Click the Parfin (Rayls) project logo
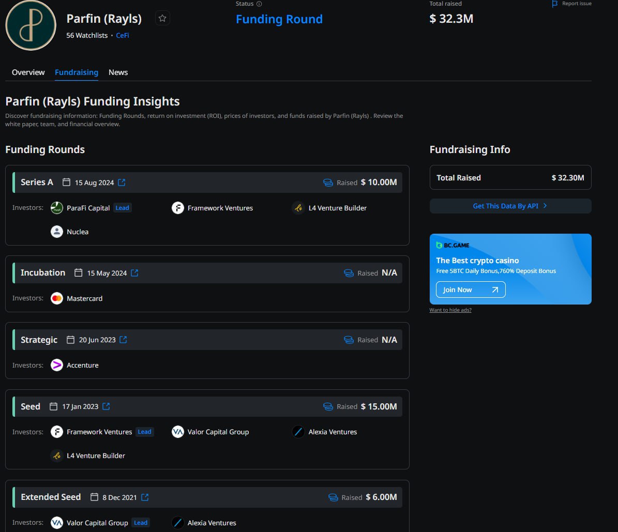This screenshot has width=618, height=532. (31, 25)
